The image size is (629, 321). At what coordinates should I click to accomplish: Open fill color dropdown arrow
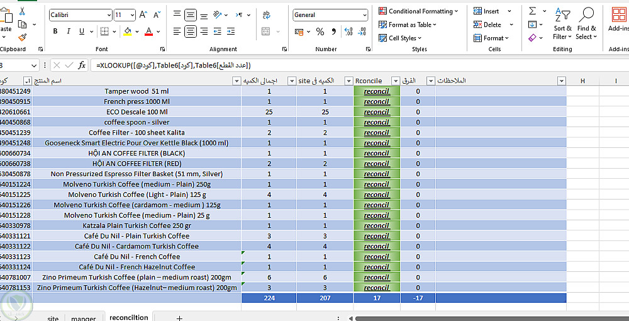136,31
